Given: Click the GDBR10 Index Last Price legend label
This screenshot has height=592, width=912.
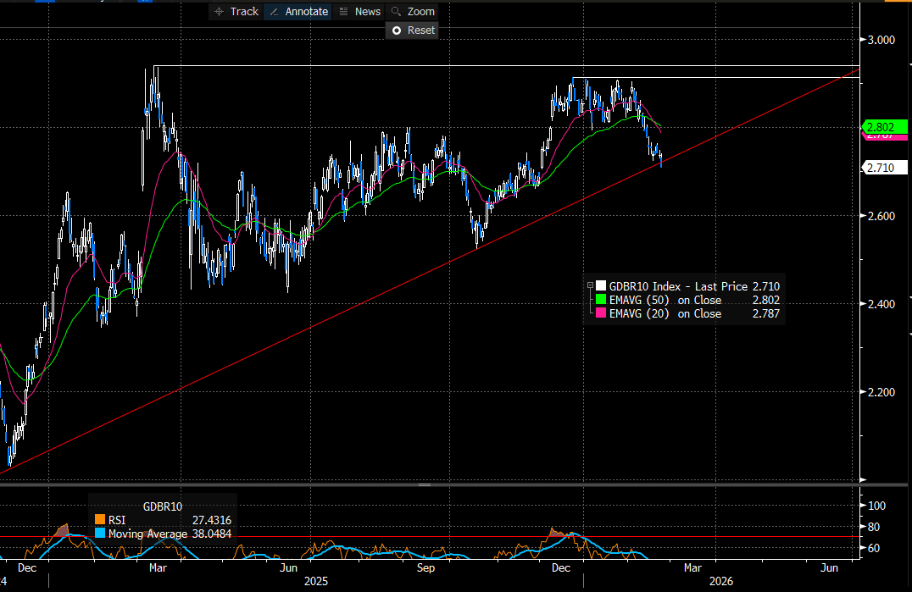Looking at the screenshot, I should 679,286.
